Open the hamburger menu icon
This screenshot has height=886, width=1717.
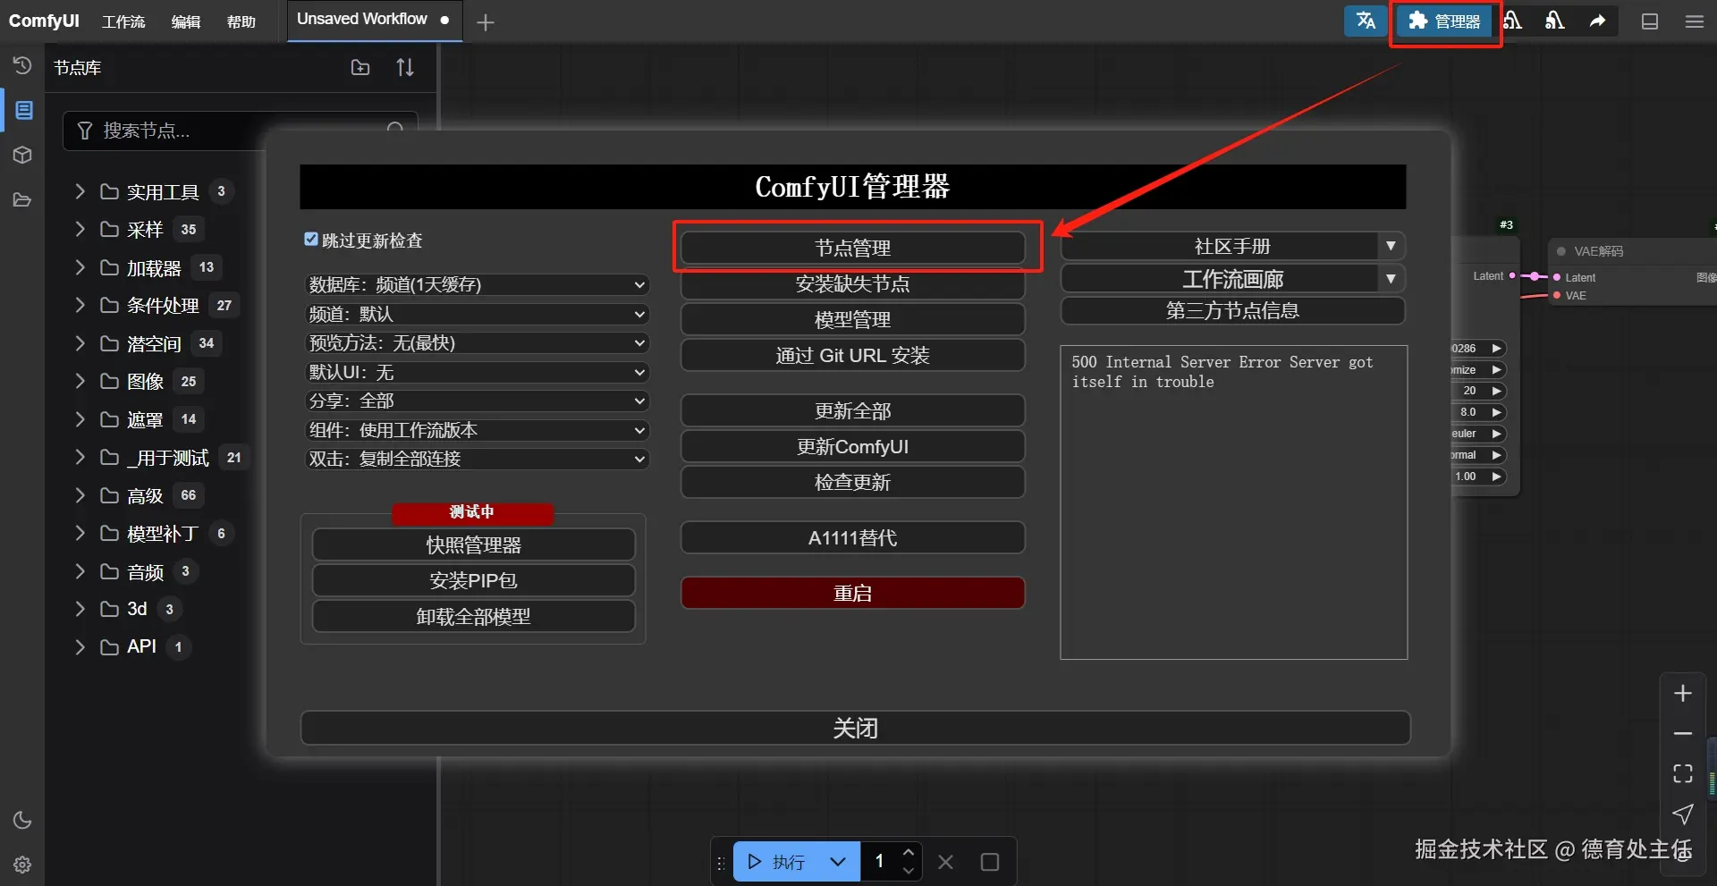coord(1695,21)
